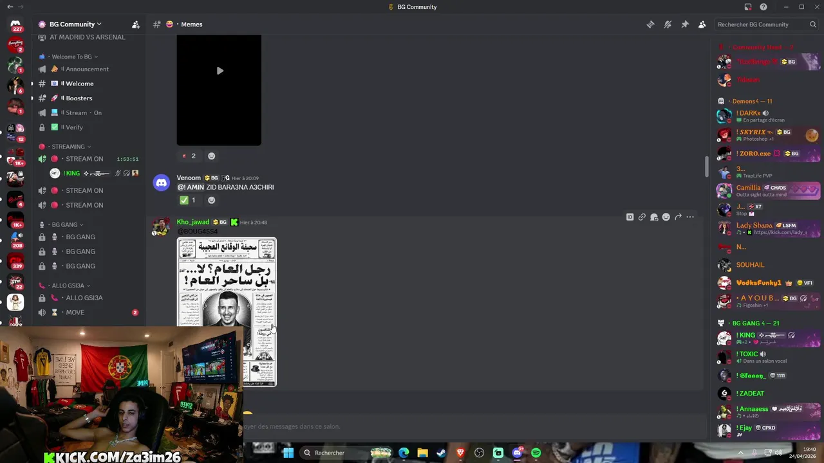The width and height of the screenshot is (824, 463).
Task: Go back with the title bar arrow
Action: 10,7
